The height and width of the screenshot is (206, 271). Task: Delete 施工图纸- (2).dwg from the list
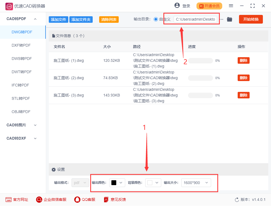(x=243, y=78)
